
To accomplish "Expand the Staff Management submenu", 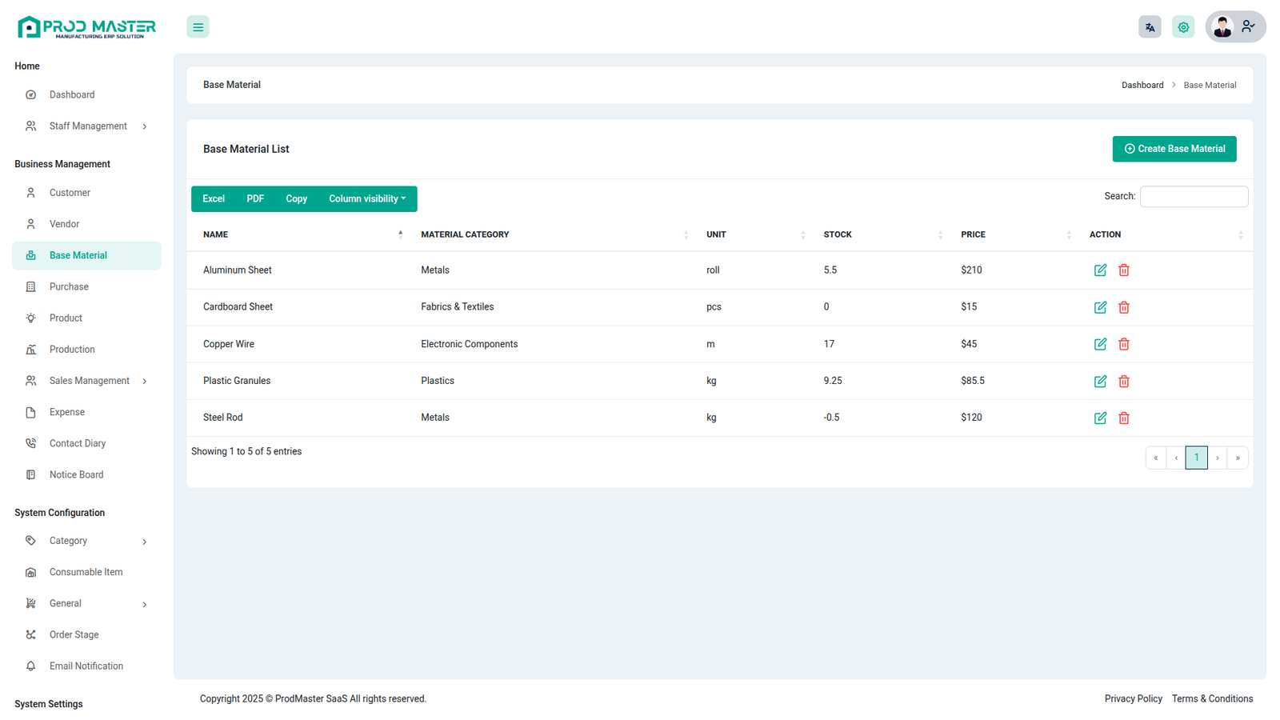I will click(88, 126).
